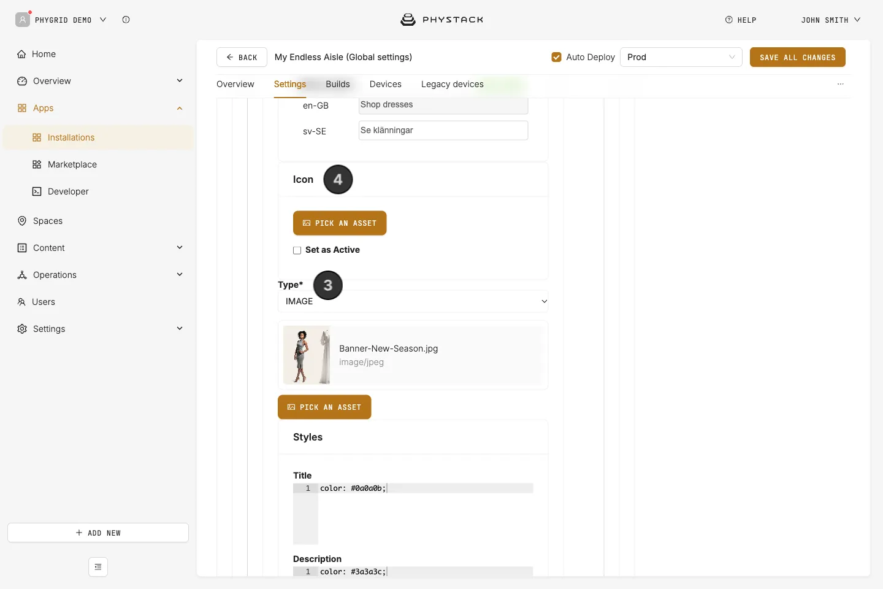Click Pick an Asset under Icon

click(x=340, y=223)
